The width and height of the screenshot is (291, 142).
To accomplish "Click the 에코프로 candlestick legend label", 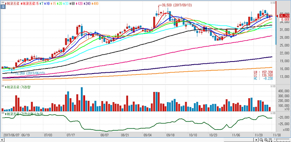I will pyautogui.click(x=13, y=3).
